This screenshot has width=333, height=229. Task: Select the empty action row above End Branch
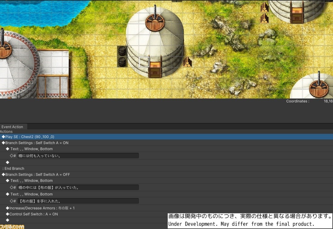coord(166,162)
